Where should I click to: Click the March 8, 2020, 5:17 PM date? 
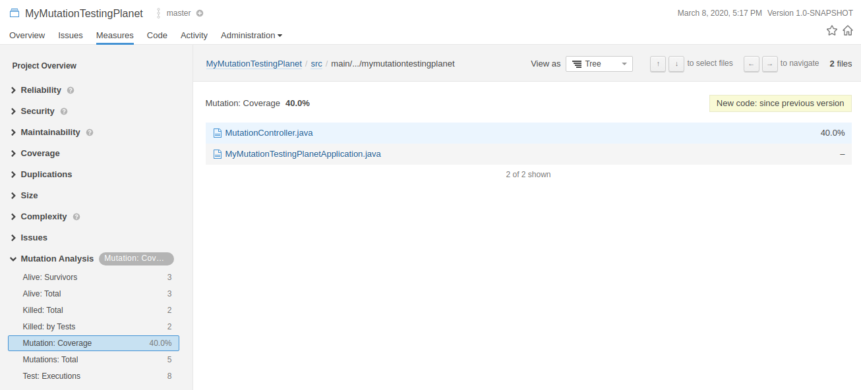720,13
